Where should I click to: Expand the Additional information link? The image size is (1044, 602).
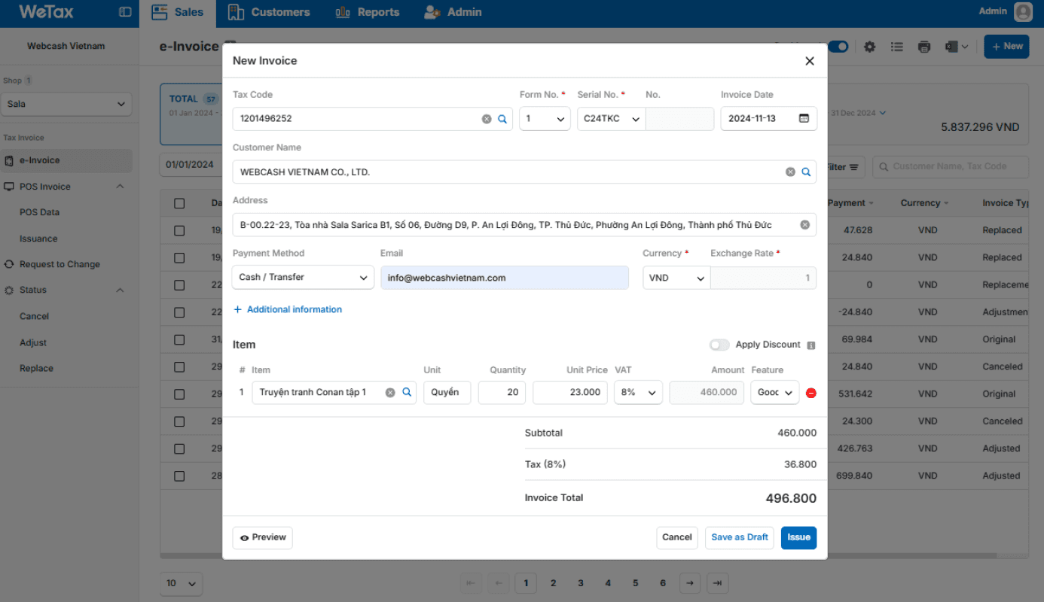(x=288, y=309)
